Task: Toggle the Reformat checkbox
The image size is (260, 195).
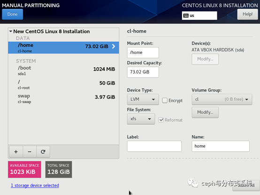Action: click(x=161, y=120)
